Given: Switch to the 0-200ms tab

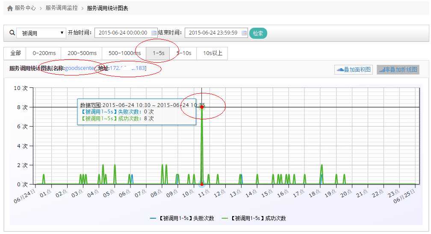Looking at the screenshot, I should [x=44, y=53].
